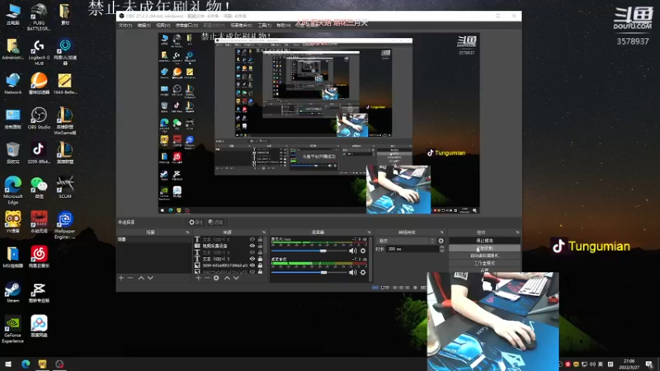Adjust the 300 ms duration stepper arrows
This screenshot has width=660, height=371.
point(441,249)
